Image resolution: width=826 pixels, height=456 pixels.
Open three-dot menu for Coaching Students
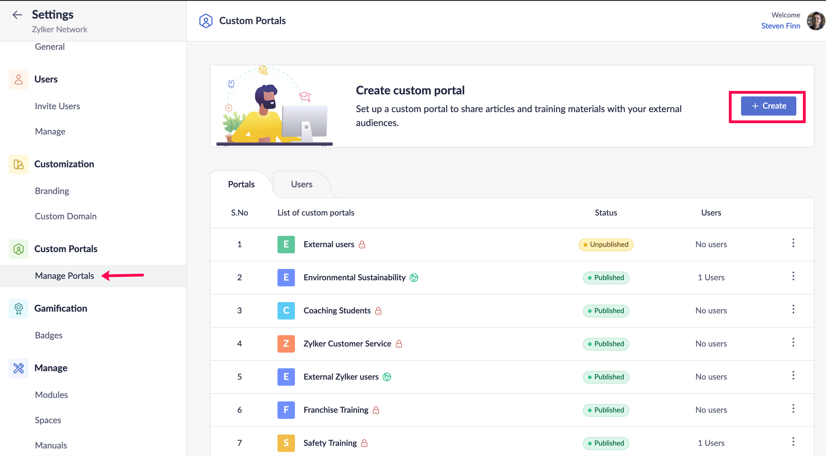tap(793, 309)
